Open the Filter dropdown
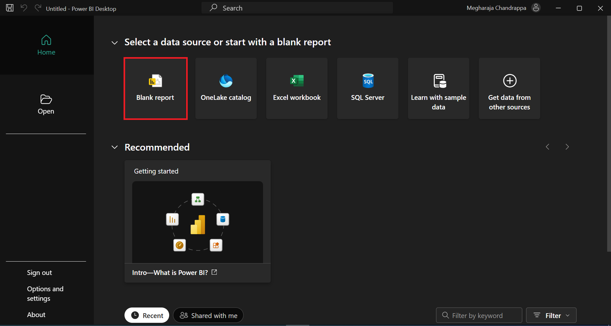Screen dimensions: 611x326 pos(551,315)
